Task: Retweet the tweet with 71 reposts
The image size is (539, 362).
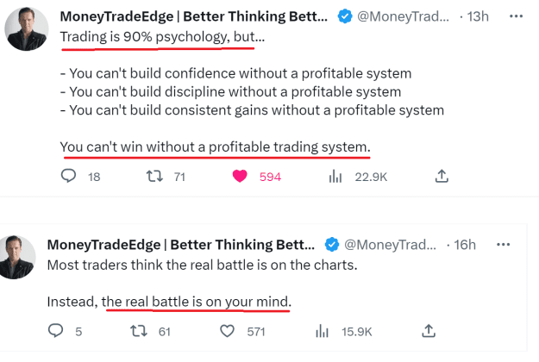Action: click(154, 177)
